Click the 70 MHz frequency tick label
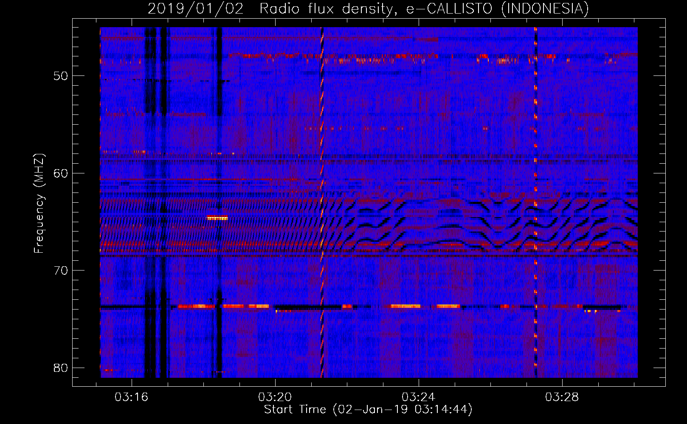The image size is (687, 424). [61, 270]
